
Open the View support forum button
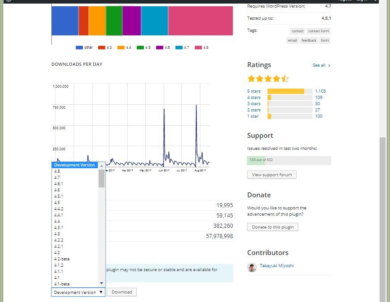(x=272, y=174)
